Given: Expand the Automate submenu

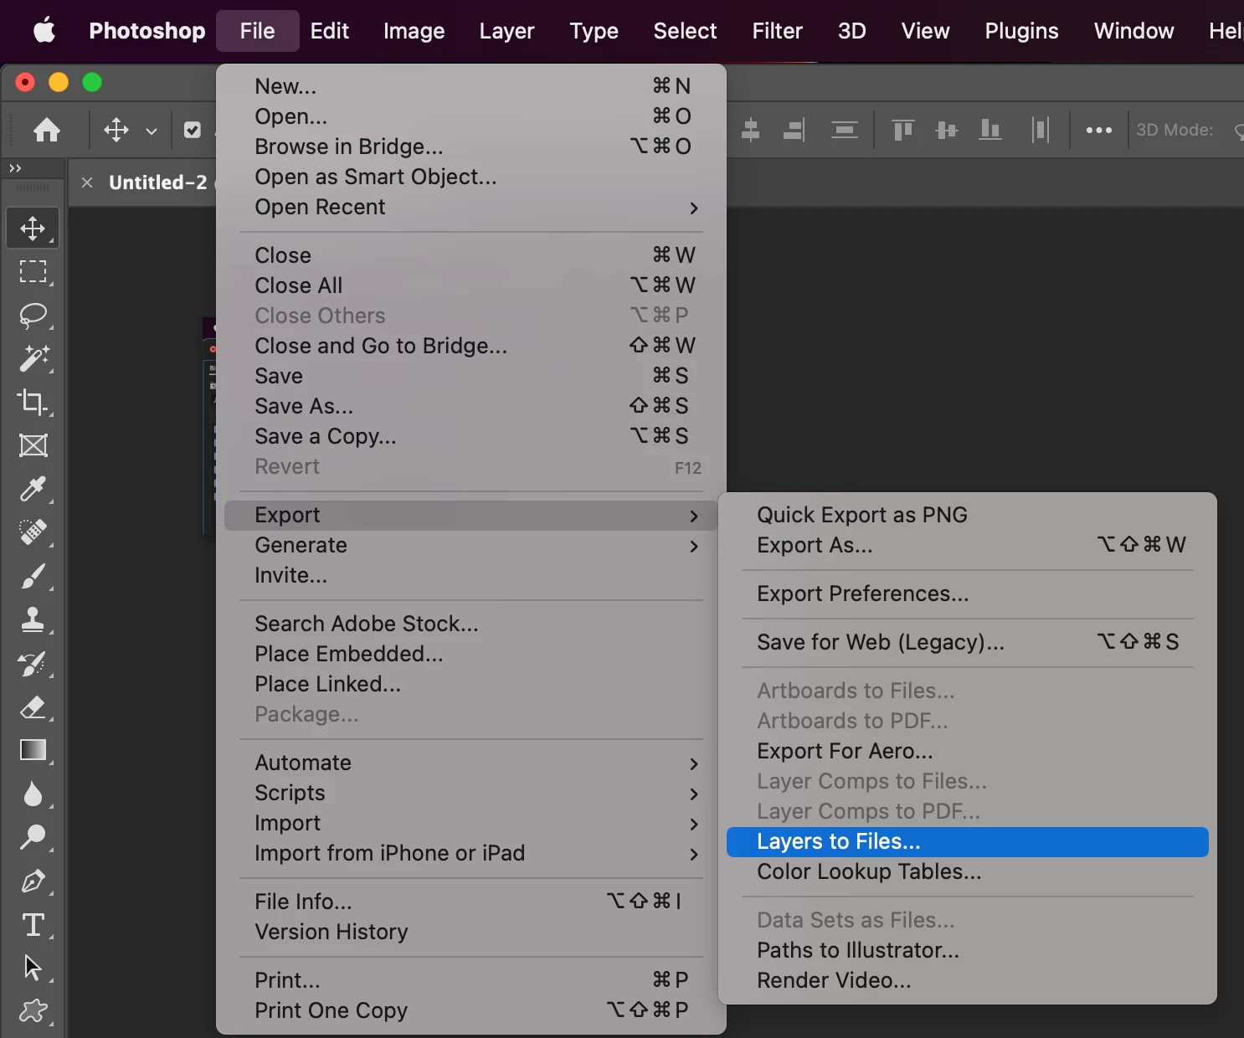Looking at the screenshot, I should coord(471,763).
